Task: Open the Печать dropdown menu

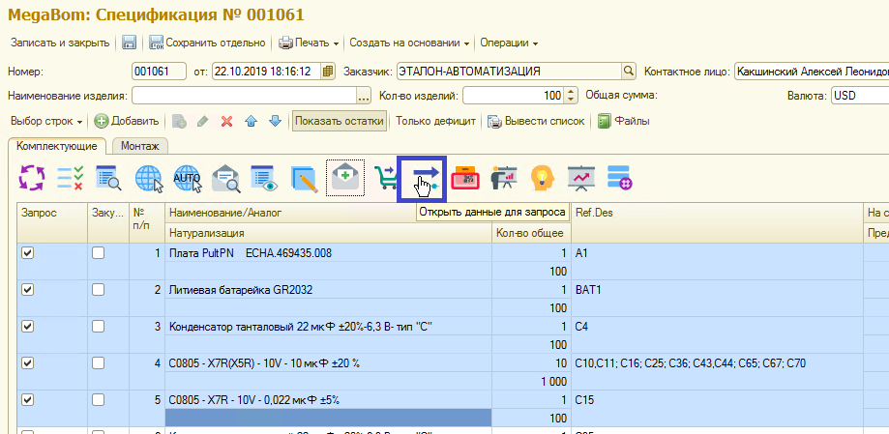Action: 310,43
